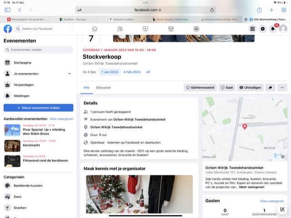Open notifications bell with badge
291x218 pixels.
(273, 29)
